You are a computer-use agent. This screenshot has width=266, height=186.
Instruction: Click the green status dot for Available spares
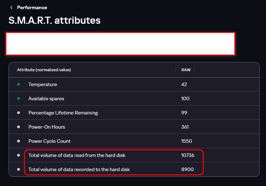point(18,98)
